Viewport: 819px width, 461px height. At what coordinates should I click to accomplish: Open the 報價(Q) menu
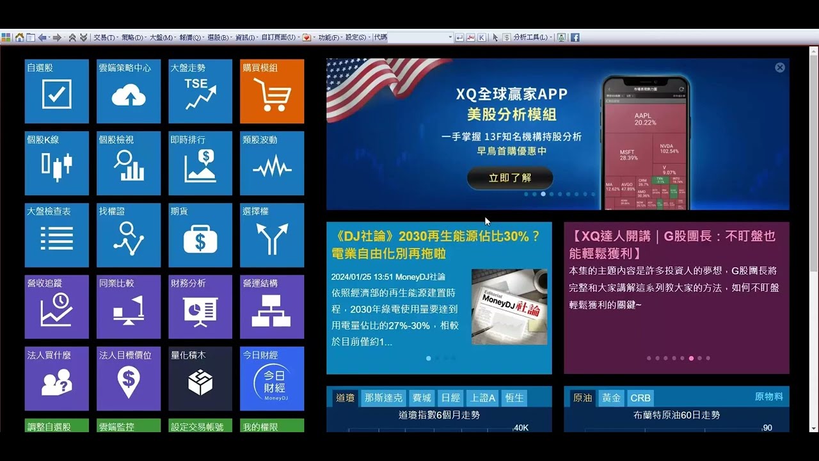[190, 38]
